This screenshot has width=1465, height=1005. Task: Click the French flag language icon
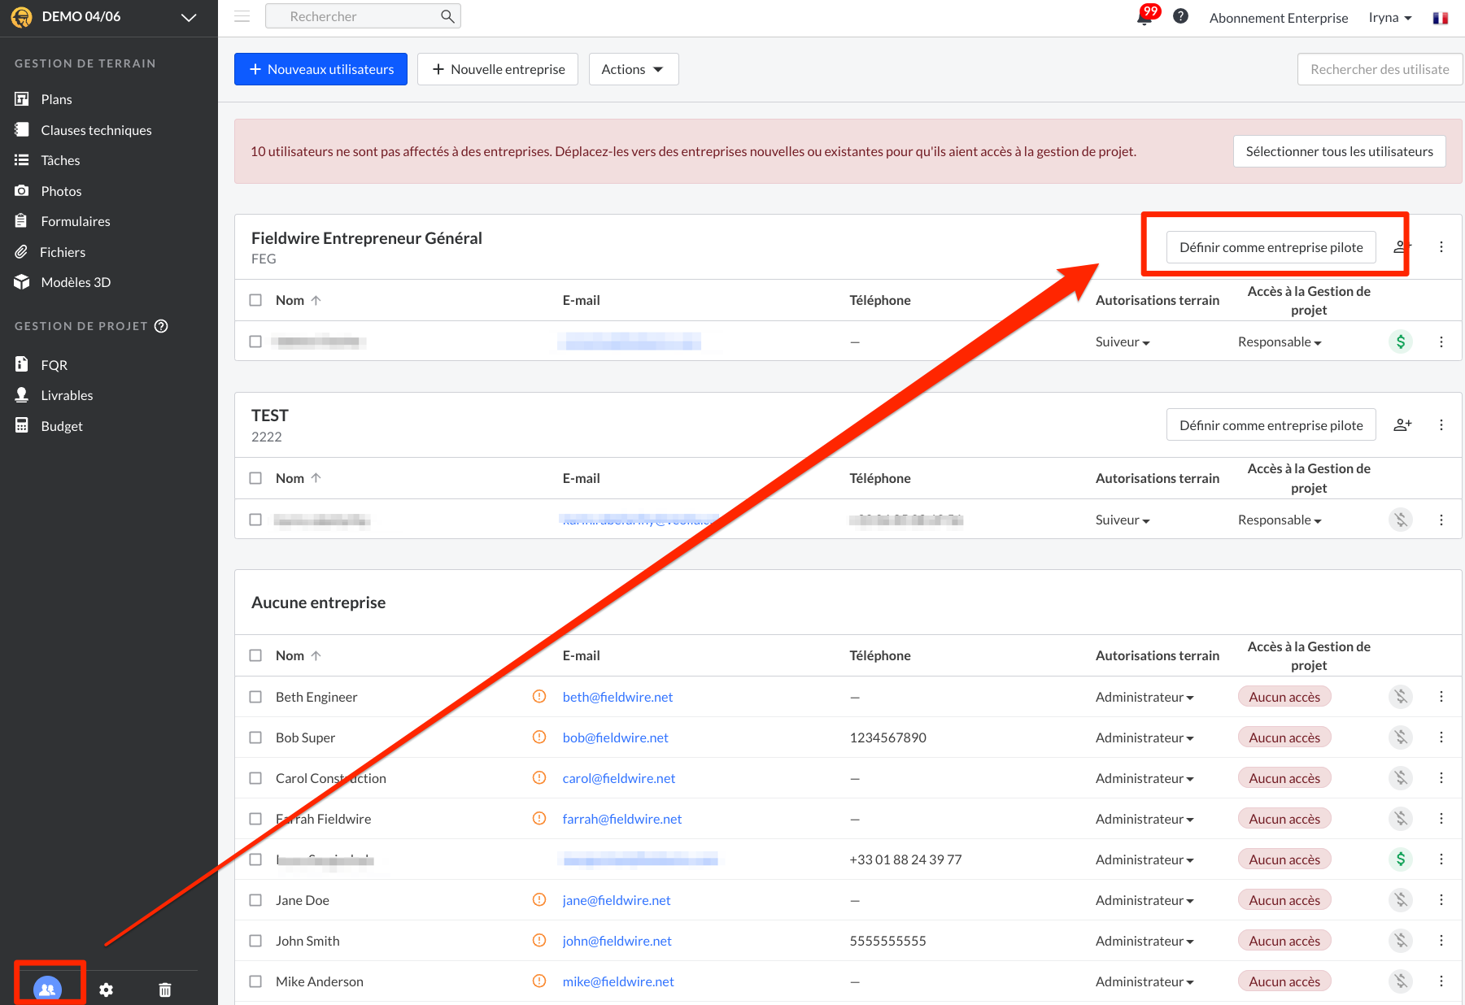click(x=1440, y=18)
